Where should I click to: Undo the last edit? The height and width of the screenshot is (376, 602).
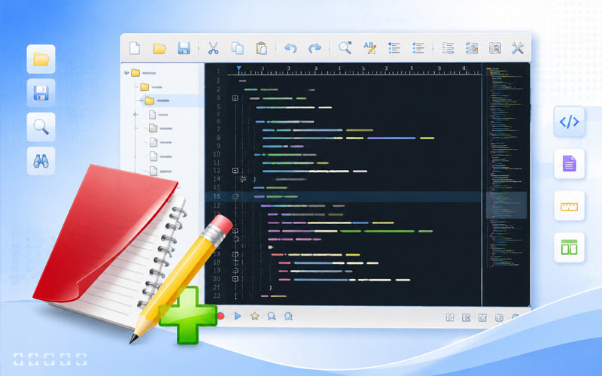point(290,48)
